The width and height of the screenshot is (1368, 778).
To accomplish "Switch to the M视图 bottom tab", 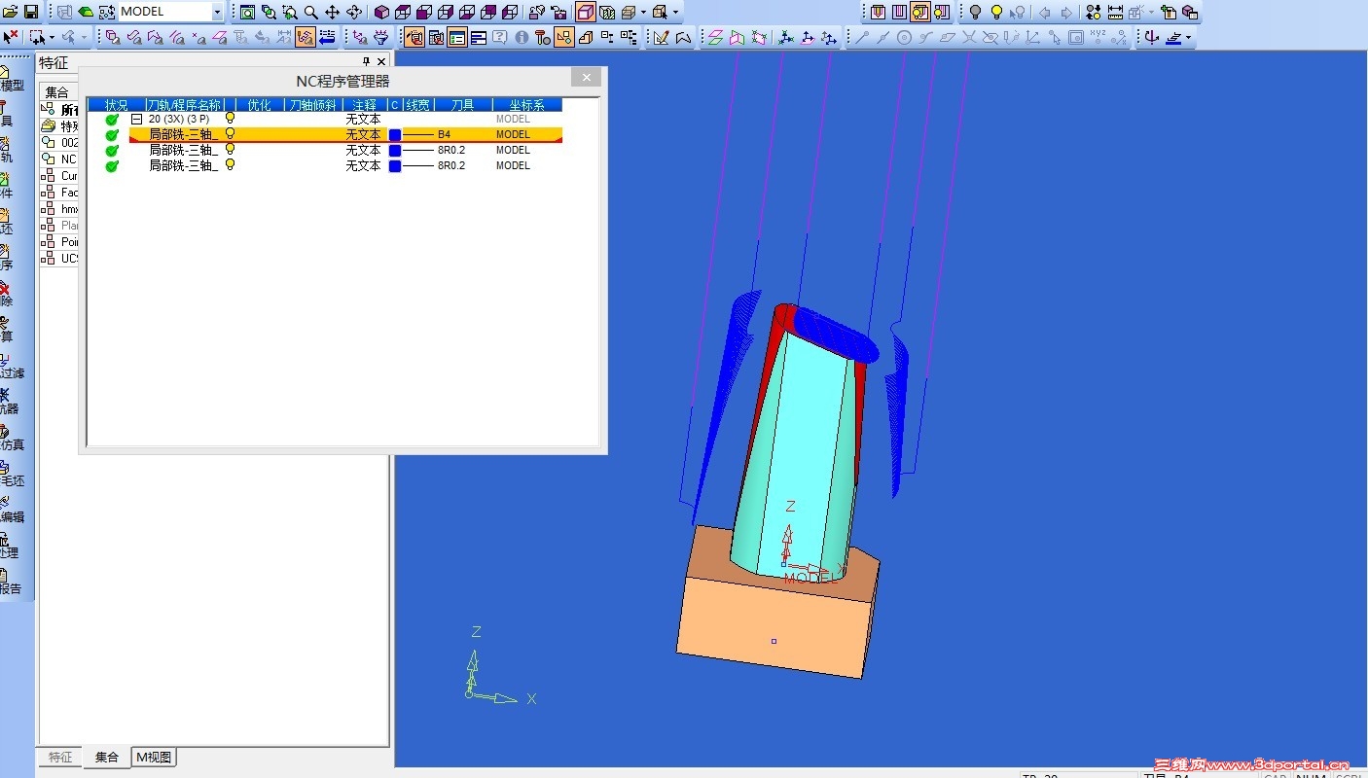I will click(x=154, y=757).
